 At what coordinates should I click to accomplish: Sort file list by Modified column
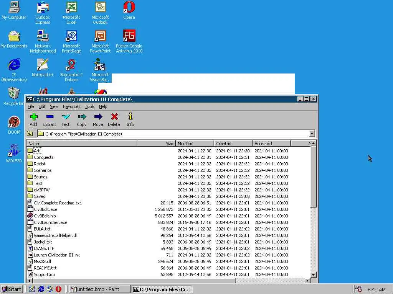tap(195, 144)
